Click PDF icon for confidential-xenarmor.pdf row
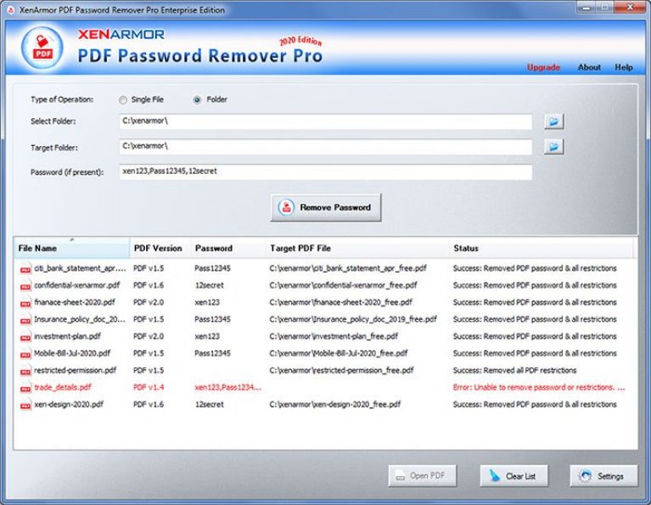Image resolution: width=651 pixels, height=505 pixels. [25, 286]
